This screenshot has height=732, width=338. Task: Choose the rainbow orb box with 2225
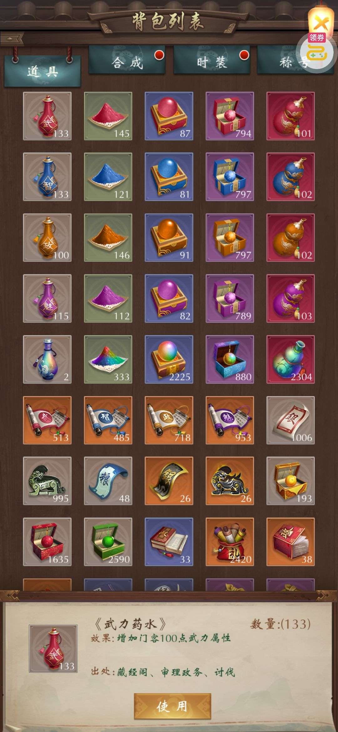(169, 359)
